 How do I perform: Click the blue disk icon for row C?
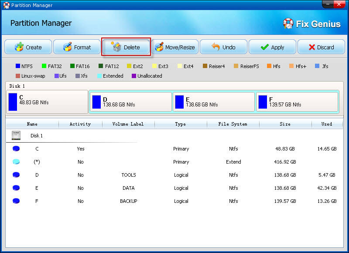tap(16, 149)
